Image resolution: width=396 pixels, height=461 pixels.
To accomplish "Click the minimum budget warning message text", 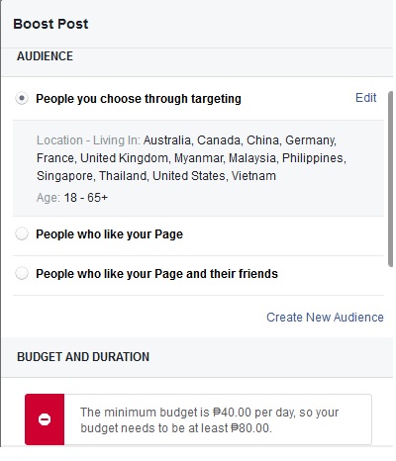I will [x=210, y=420].
